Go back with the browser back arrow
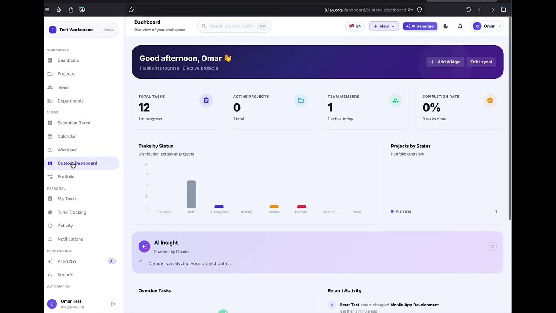This screenshot has width=556, height=313. tap(480, 10)
